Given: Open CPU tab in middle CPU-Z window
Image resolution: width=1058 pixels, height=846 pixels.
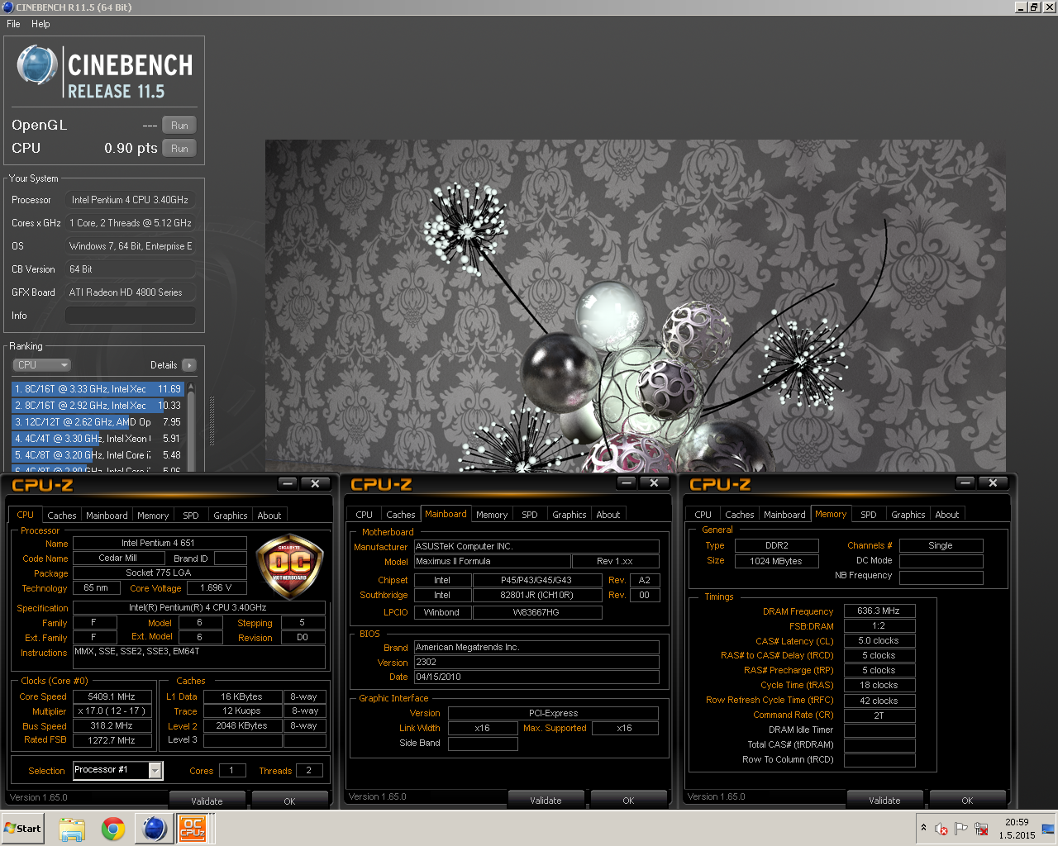Looking at the screenshot, I should click(x=365, y=515).
